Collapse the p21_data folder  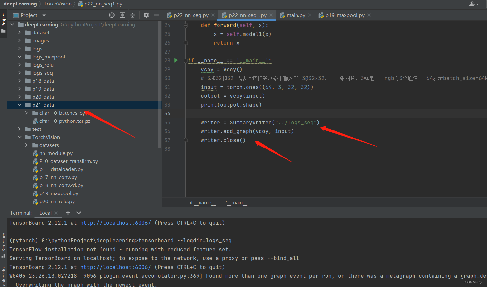[x=19, y=105]
